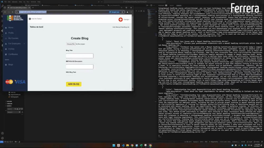Open the Run menu in VS Code
The image size is (264, 148).
coord(28,2)
